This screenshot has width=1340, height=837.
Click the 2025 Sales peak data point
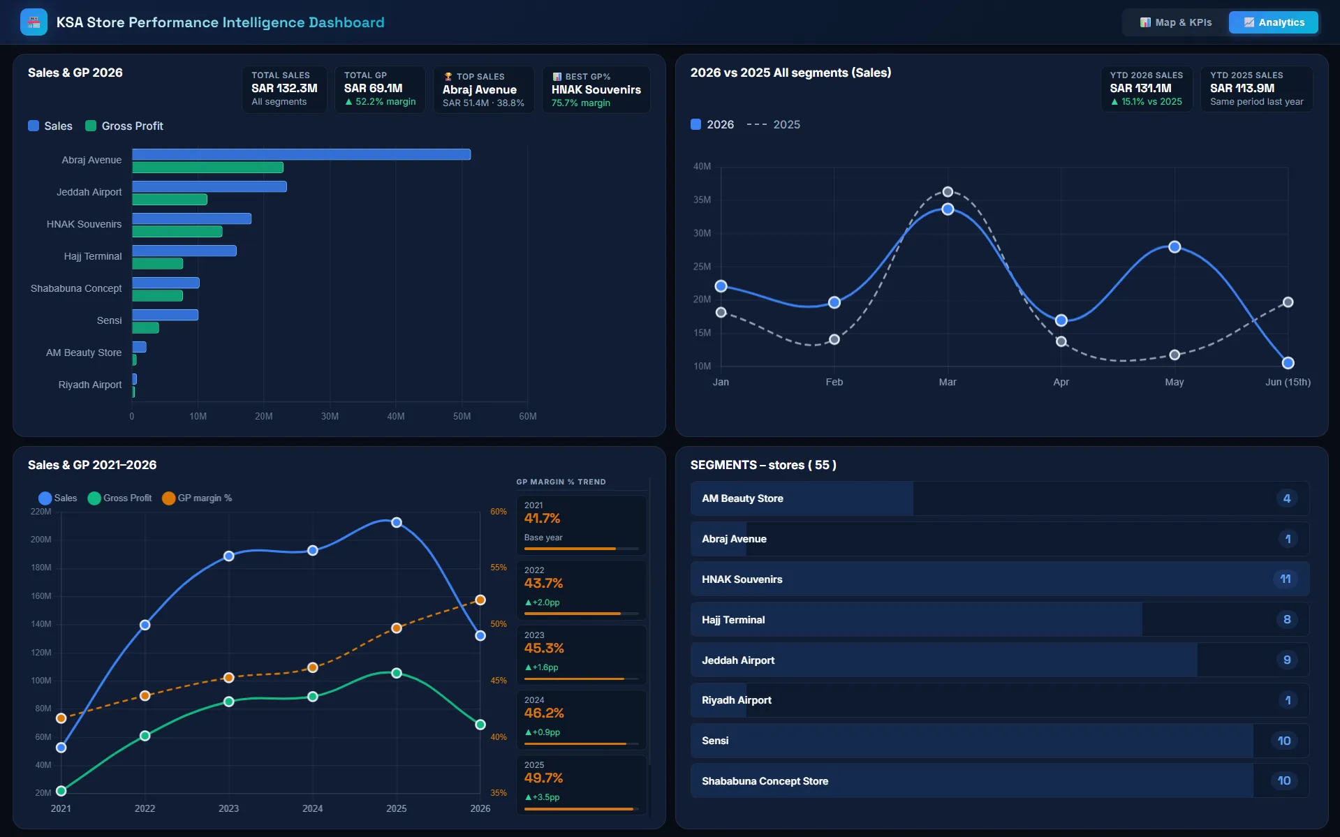(x=397, y=522)
